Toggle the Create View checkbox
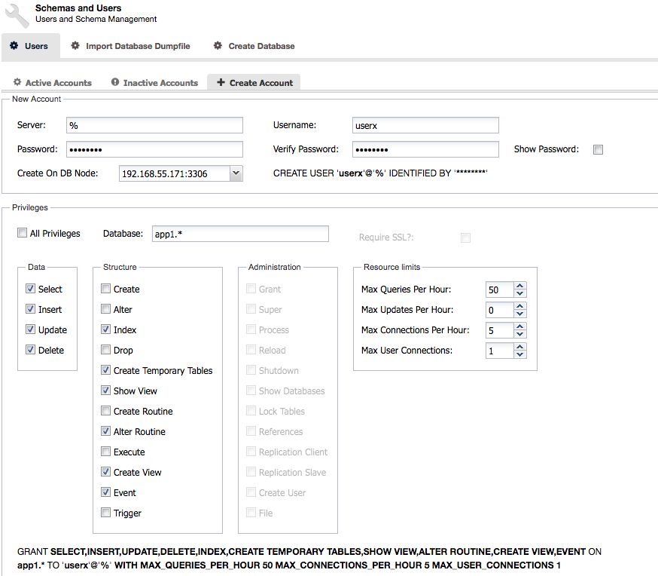The height and width of the screenshot is (576, 658). (105, 472)
